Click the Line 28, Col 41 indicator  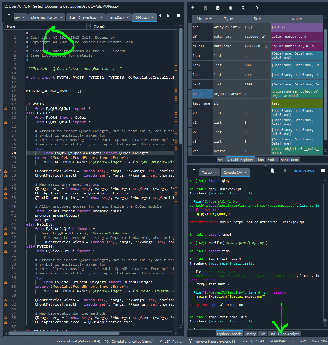tap(252, 341)
